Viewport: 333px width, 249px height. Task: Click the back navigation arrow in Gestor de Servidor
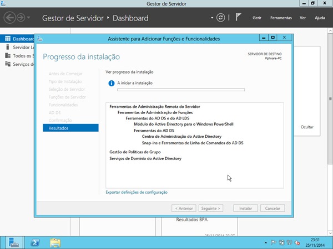pyautogui.click(x=9, y=18)
